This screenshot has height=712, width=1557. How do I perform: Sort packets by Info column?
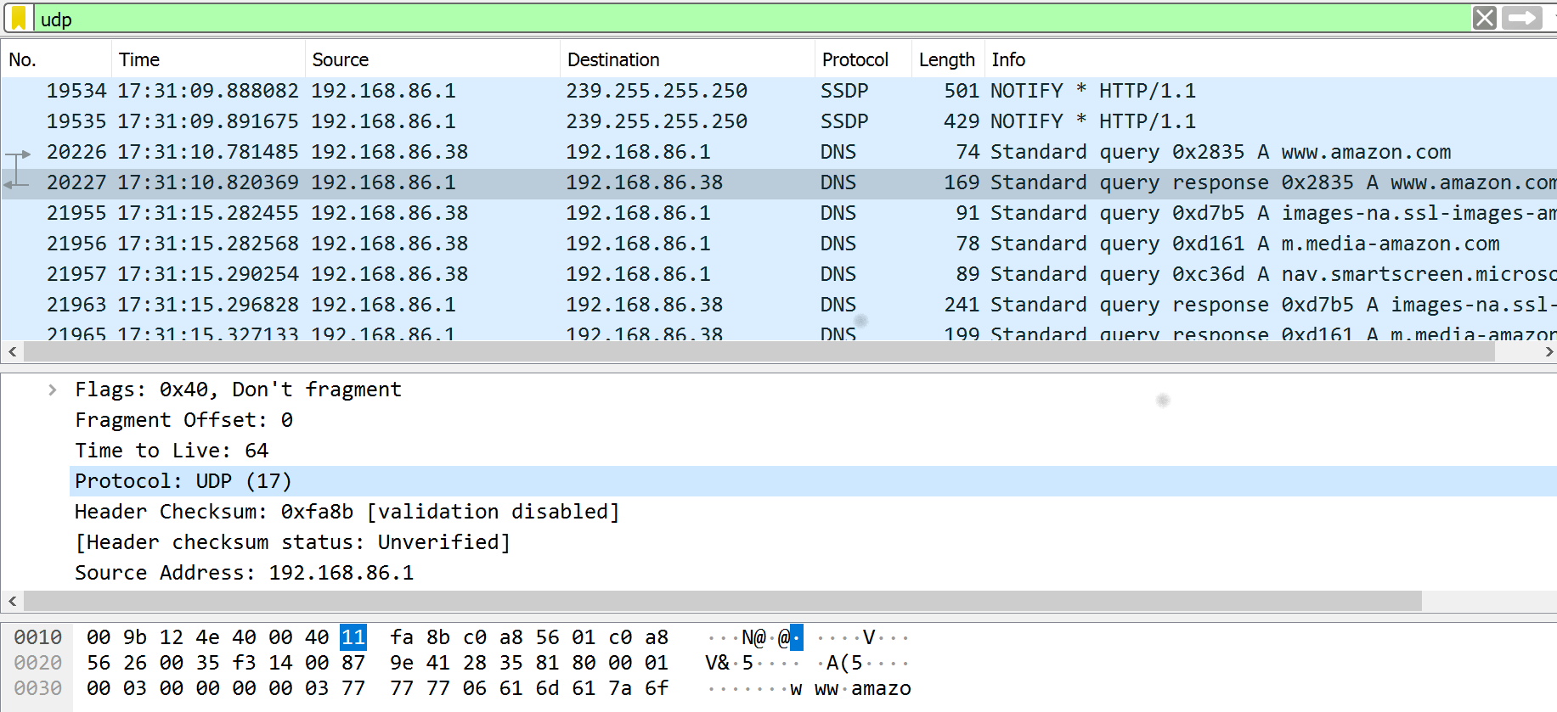click(x=1271, y=59)
